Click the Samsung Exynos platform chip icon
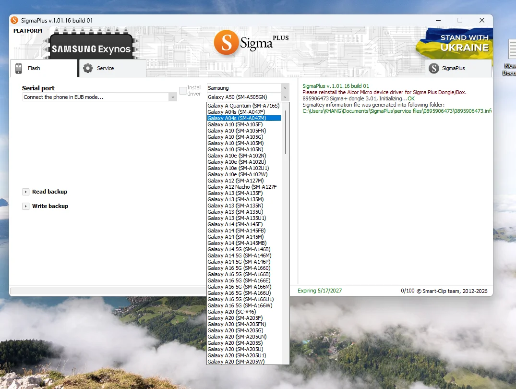 point(91,46)
